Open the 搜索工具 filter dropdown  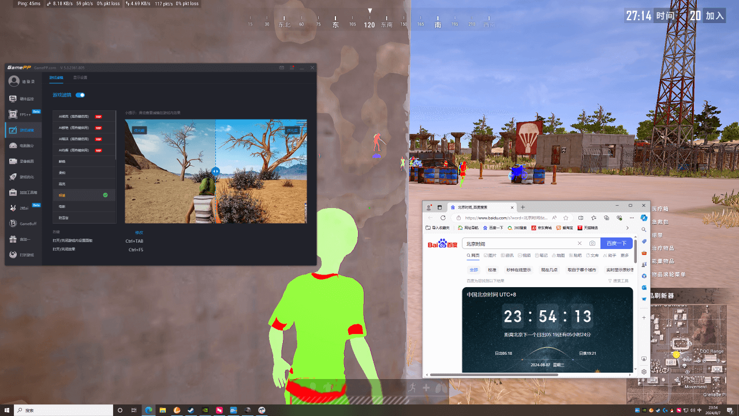coord(618,281)
